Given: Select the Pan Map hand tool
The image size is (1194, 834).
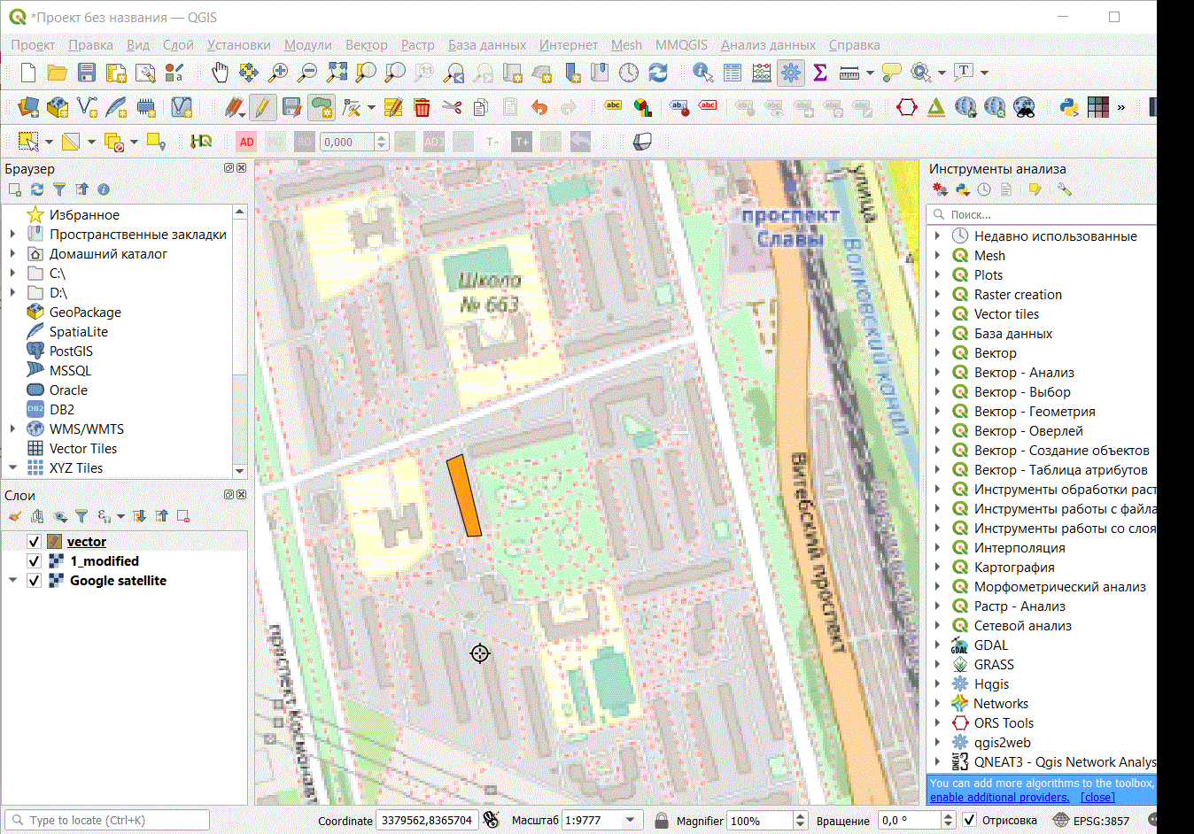Looking at the screenshot, I should 220,73.
